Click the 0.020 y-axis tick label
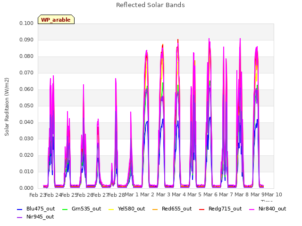The image size is (302, 226). [26, 155]
